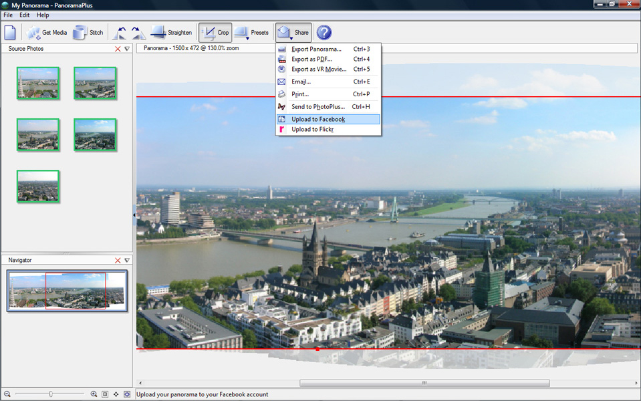This screenshot has width=641, height=401.
Task: Click the zoom out magnifier icon
Action: coord(7,394)
